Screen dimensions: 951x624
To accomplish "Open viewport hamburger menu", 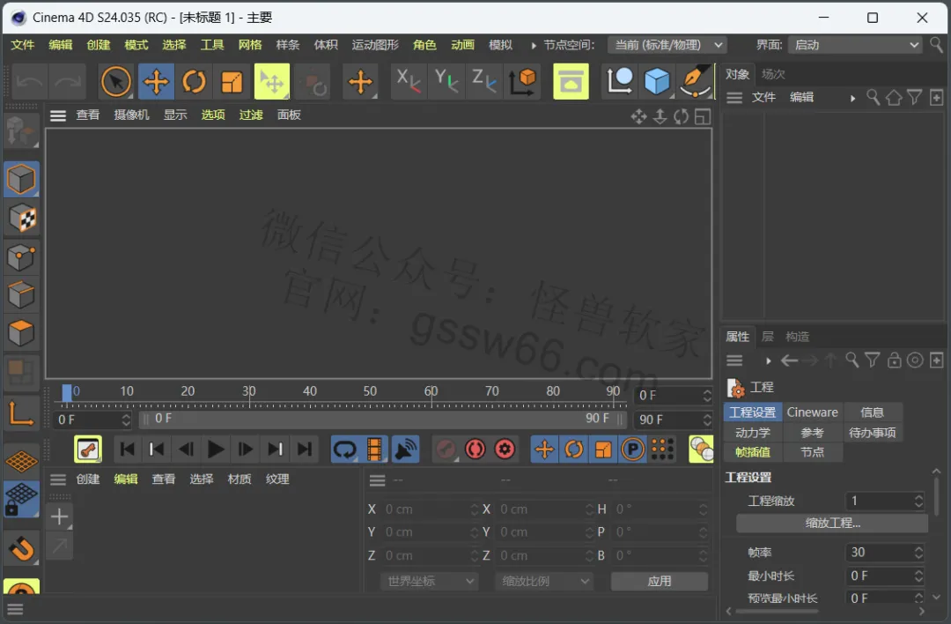I will tap(57, 115).
